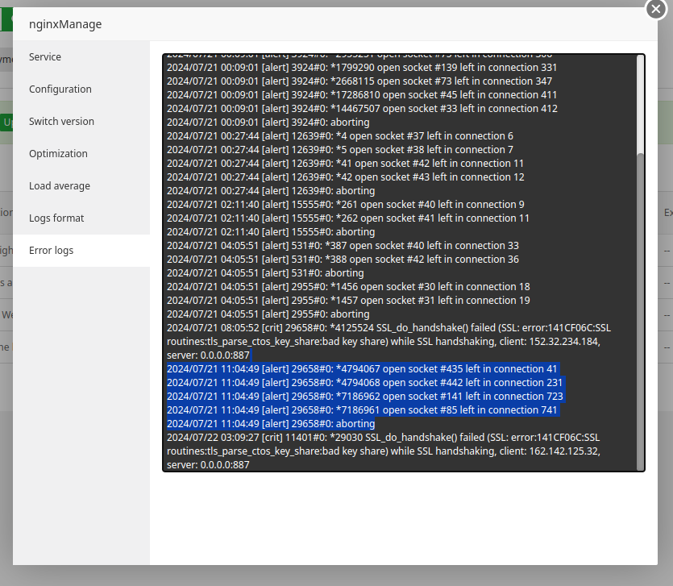Click log line for connection 331
Image resolution: width=673 pixels, height=586 pixels.
[x=362, y=68]
